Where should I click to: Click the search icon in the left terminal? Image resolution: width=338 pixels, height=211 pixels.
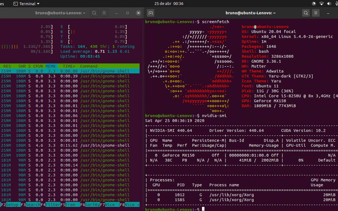click(x=94, y=13)
